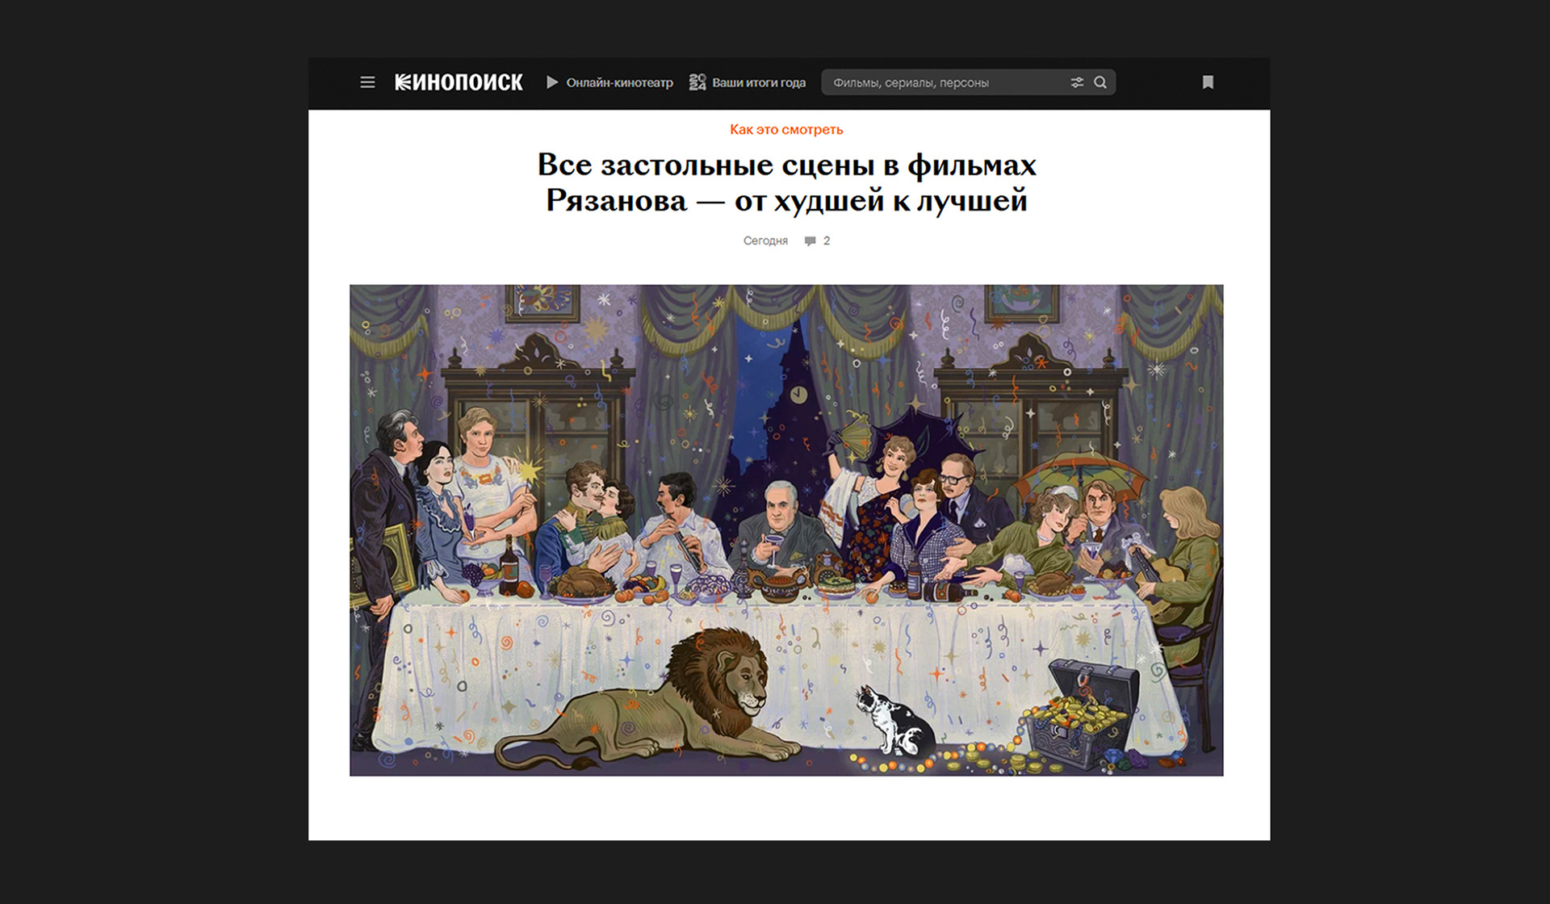Open comments via speech bubble icon
This screenshot has width=1550, height=904.
point(811,241)
